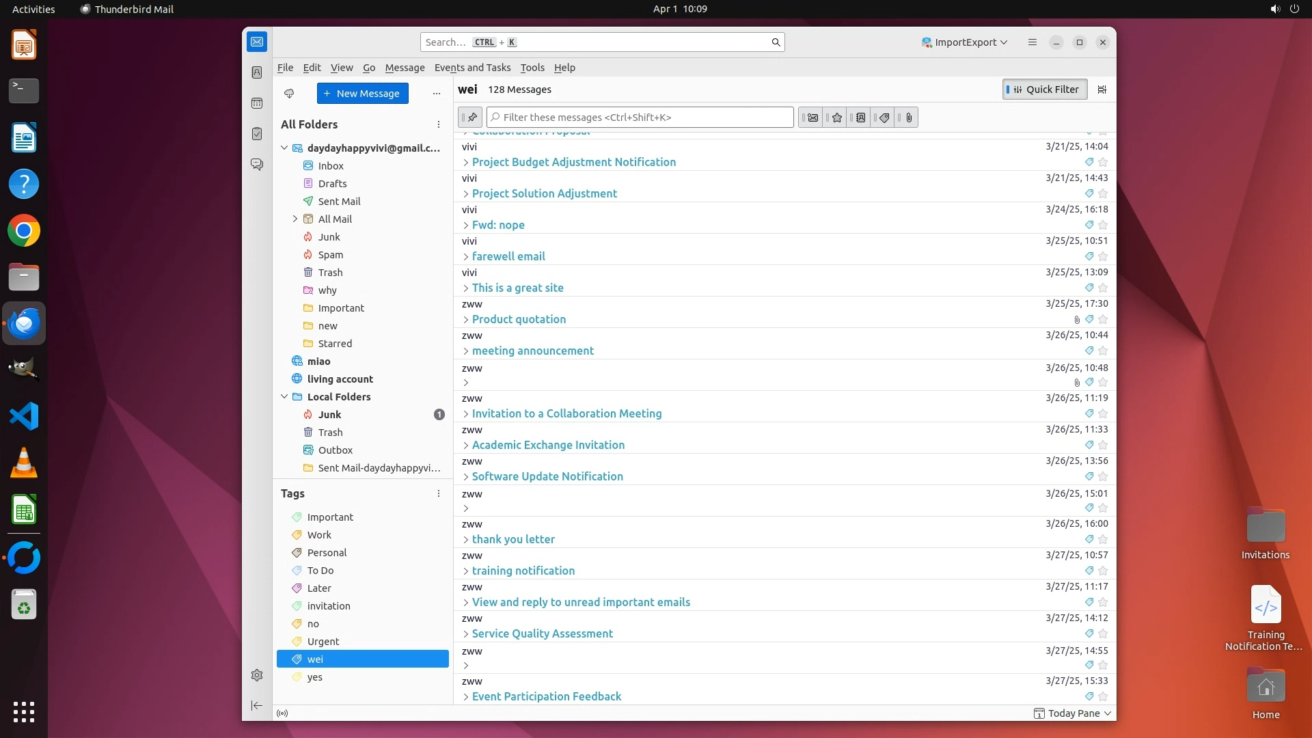This screenshot has width=1312, height=738.
Task: Star the Project Budget Adjustment Notification message
Action: pos(1102,163)
